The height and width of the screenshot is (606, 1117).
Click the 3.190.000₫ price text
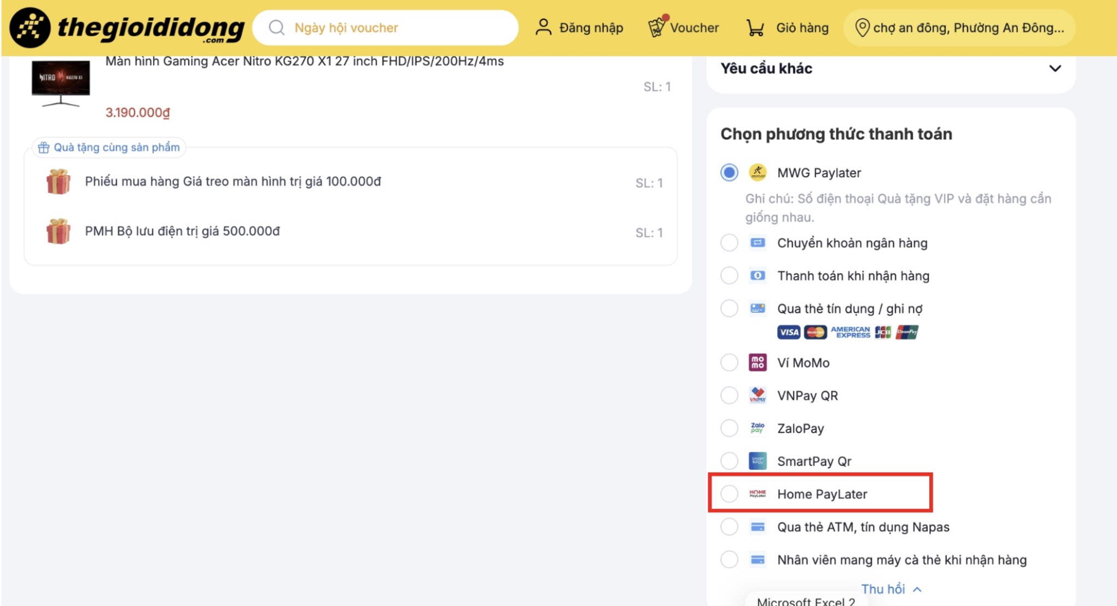[x=138, y=113]
